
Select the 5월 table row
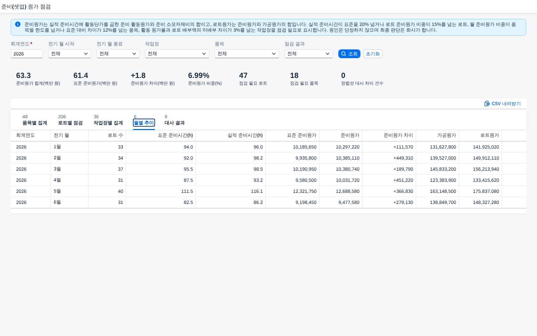point(268,191)
